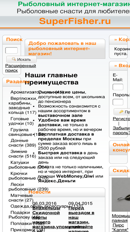Go to Матчевые снасти (27)
The width and height of the screenshot is (130, 232).
tap(21, 198)
